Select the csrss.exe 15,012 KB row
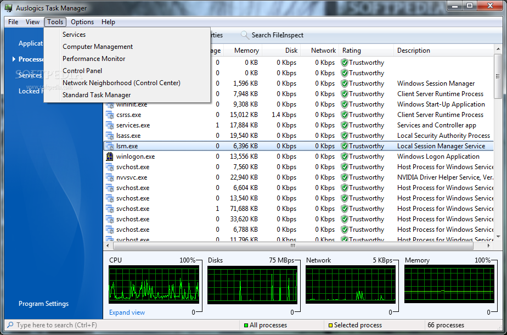 click(x=298, y=115)
